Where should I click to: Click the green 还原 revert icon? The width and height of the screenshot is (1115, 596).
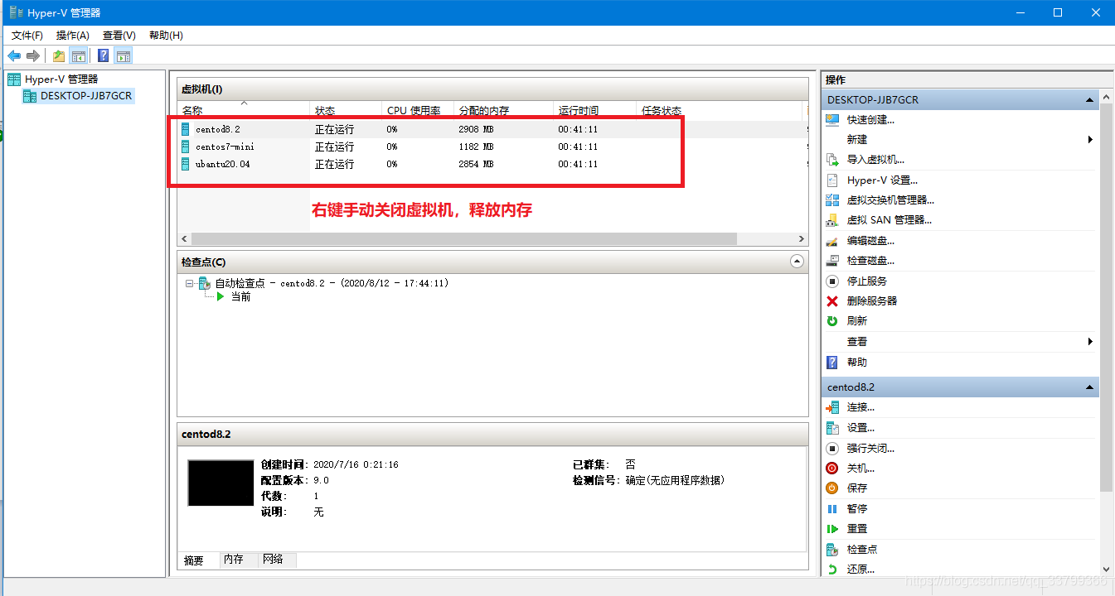[832, 570]
